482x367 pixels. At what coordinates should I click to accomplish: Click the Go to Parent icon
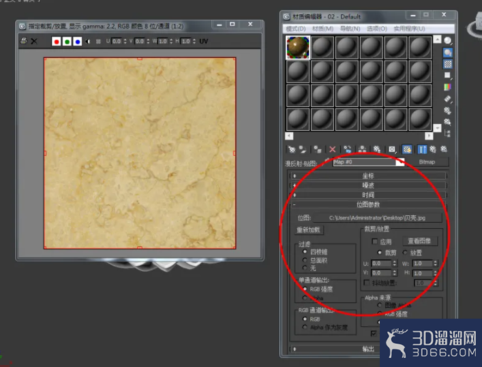pyautogui.click(x=433, y=150)
